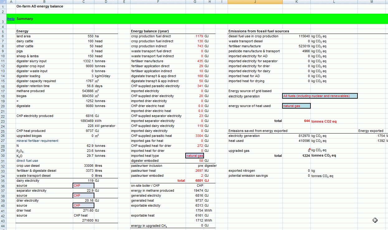Select column J header

pyautogui.click(x=255, y=2)
